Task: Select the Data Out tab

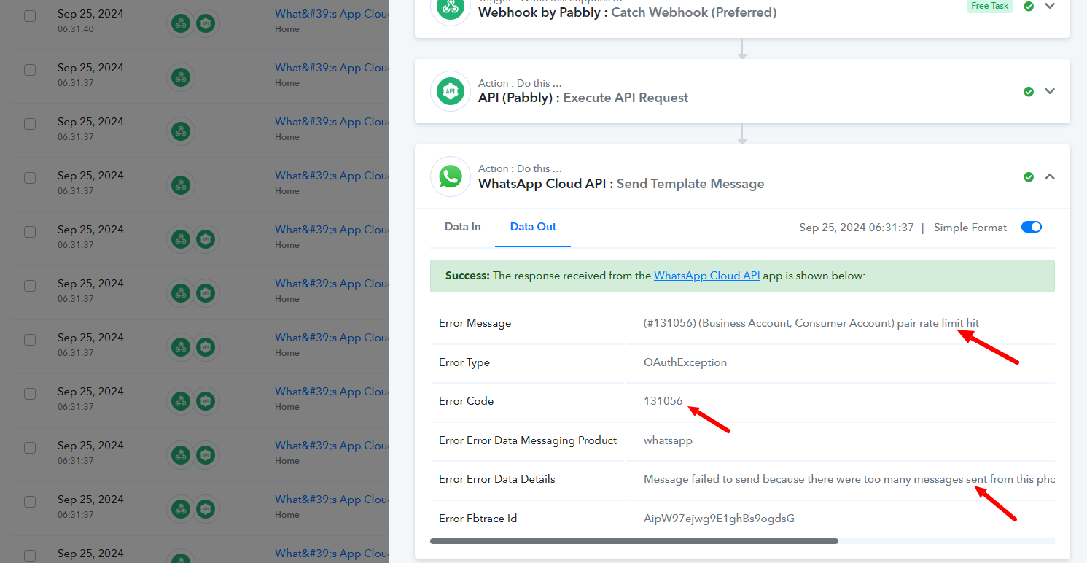Action: (533, 227)
